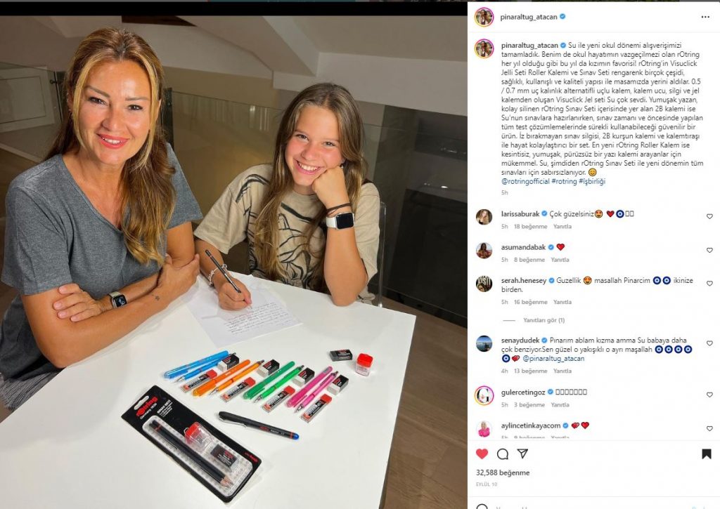View 16 beğenme on serah.henesey's comment
This screenshot has height=509, width=720.
point(530,302)
